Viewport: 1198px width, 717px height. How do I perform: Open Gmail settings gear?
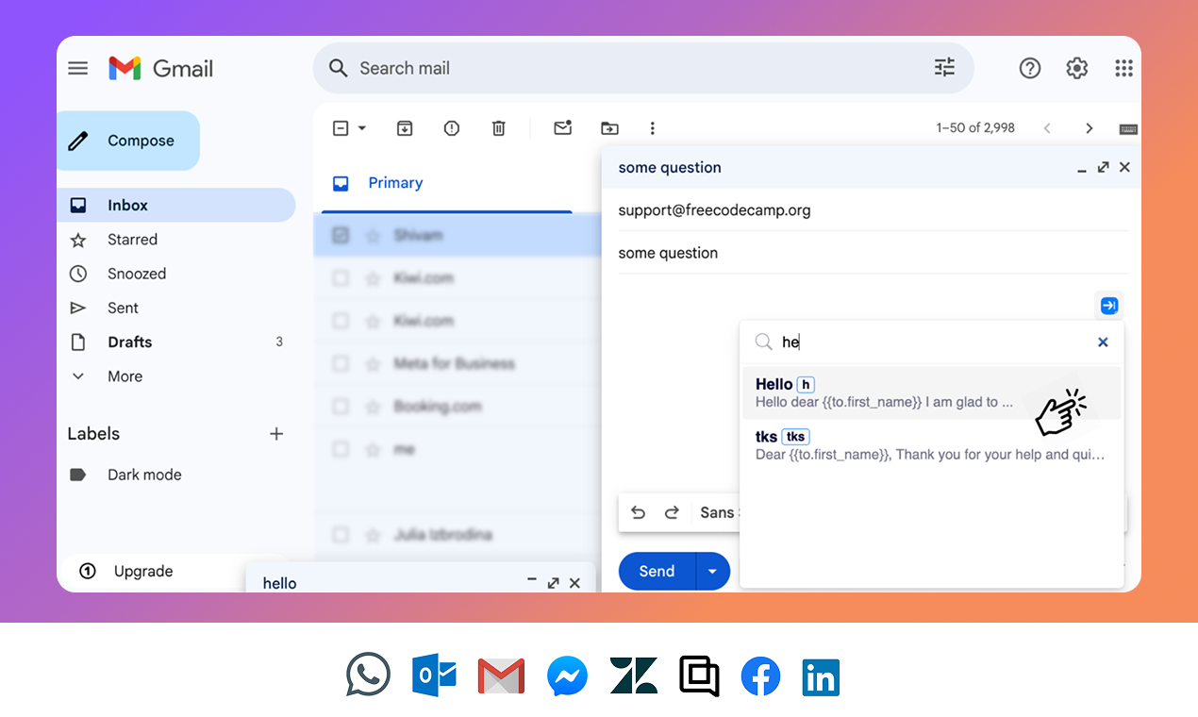point(1077,68)
